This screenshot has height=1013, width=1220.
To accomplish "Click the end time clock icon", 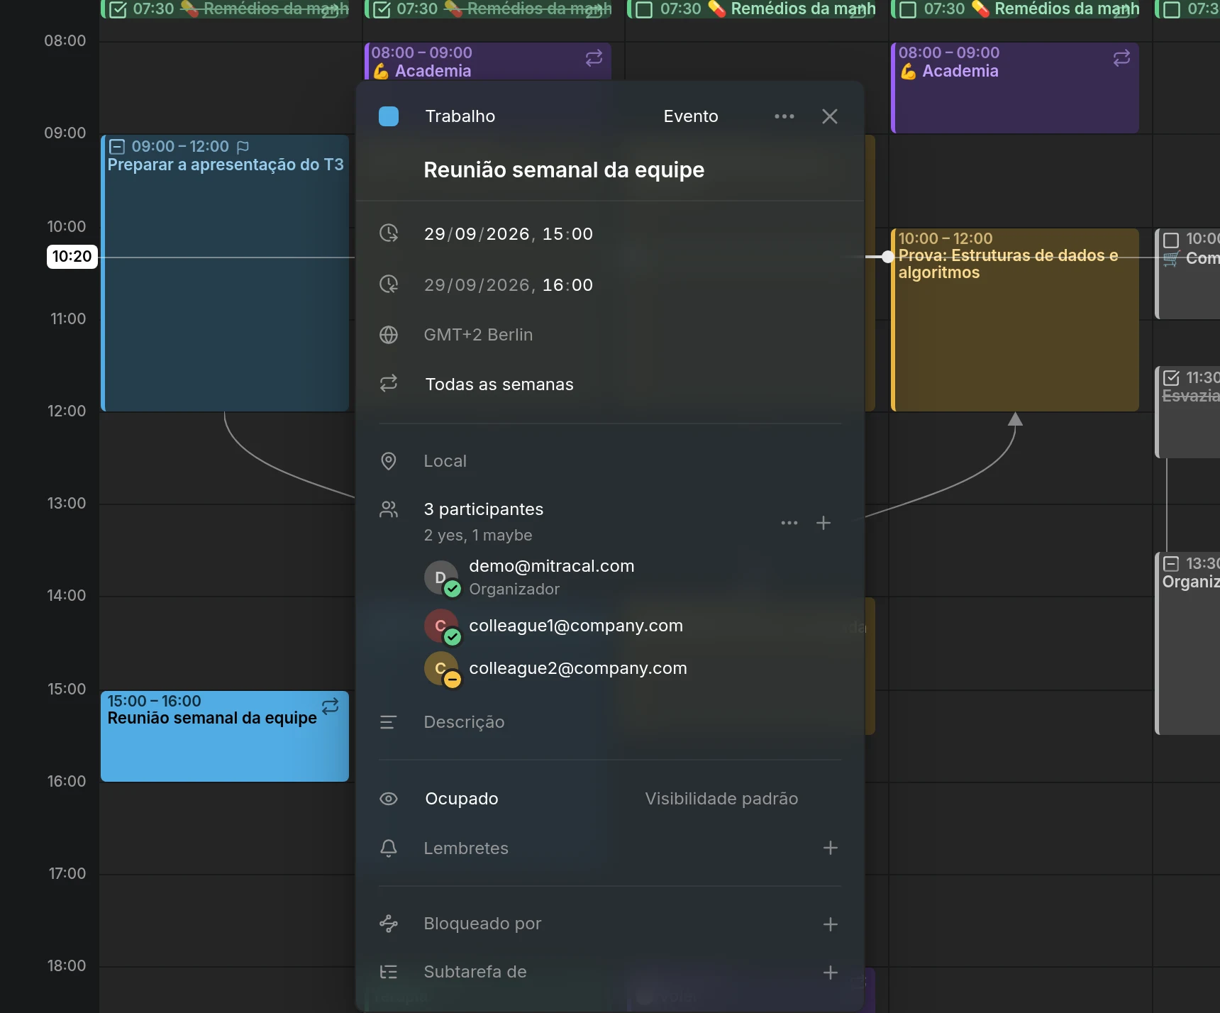I will click(x=389, y=284).
